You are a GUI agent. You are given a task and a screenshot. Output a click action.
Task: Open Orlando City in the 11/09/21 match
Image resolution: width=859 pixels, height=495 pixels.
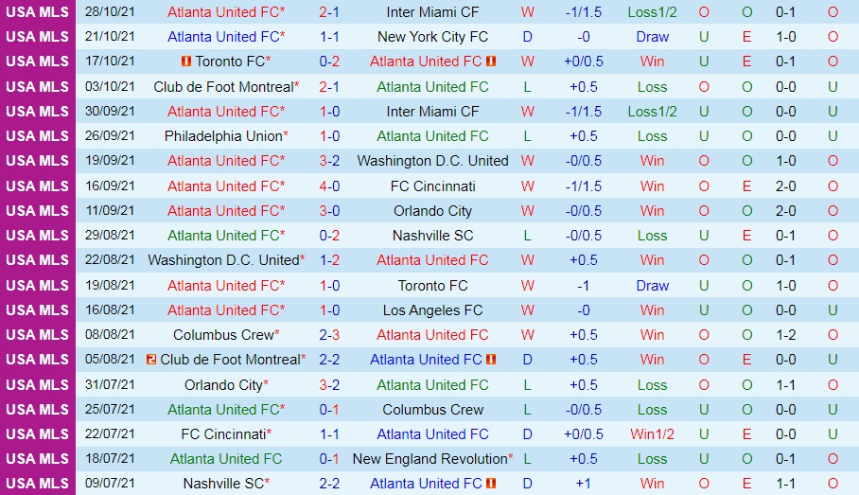click(x=432, y=211)
